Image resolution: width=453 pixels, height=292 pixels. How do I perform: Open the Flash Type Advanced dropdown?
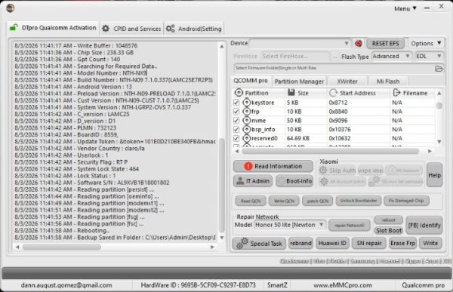tap(391, 57)
